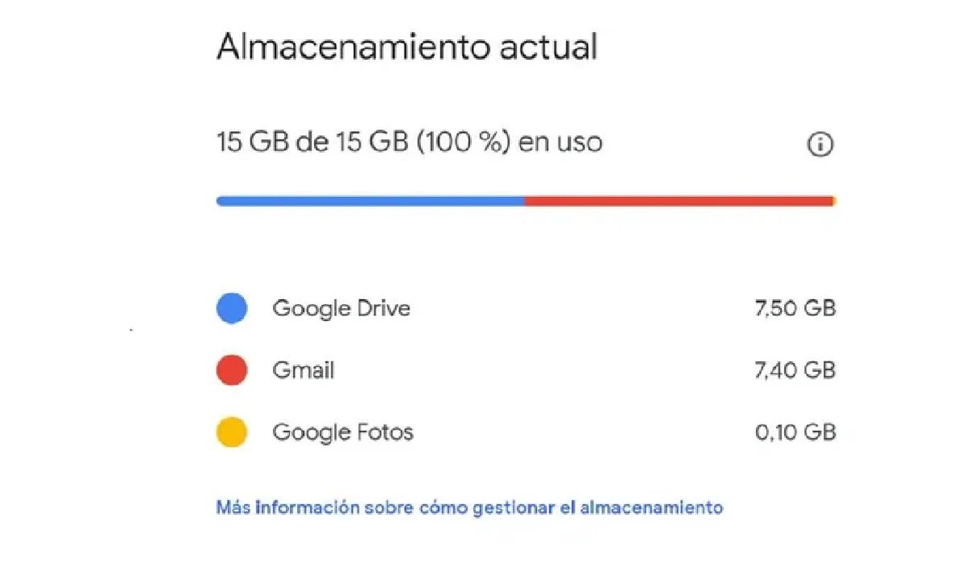Click the "Almacenamiento actual" heading
Image resolution: width=966 pixels, height=584 pixels.
(407, 47)
